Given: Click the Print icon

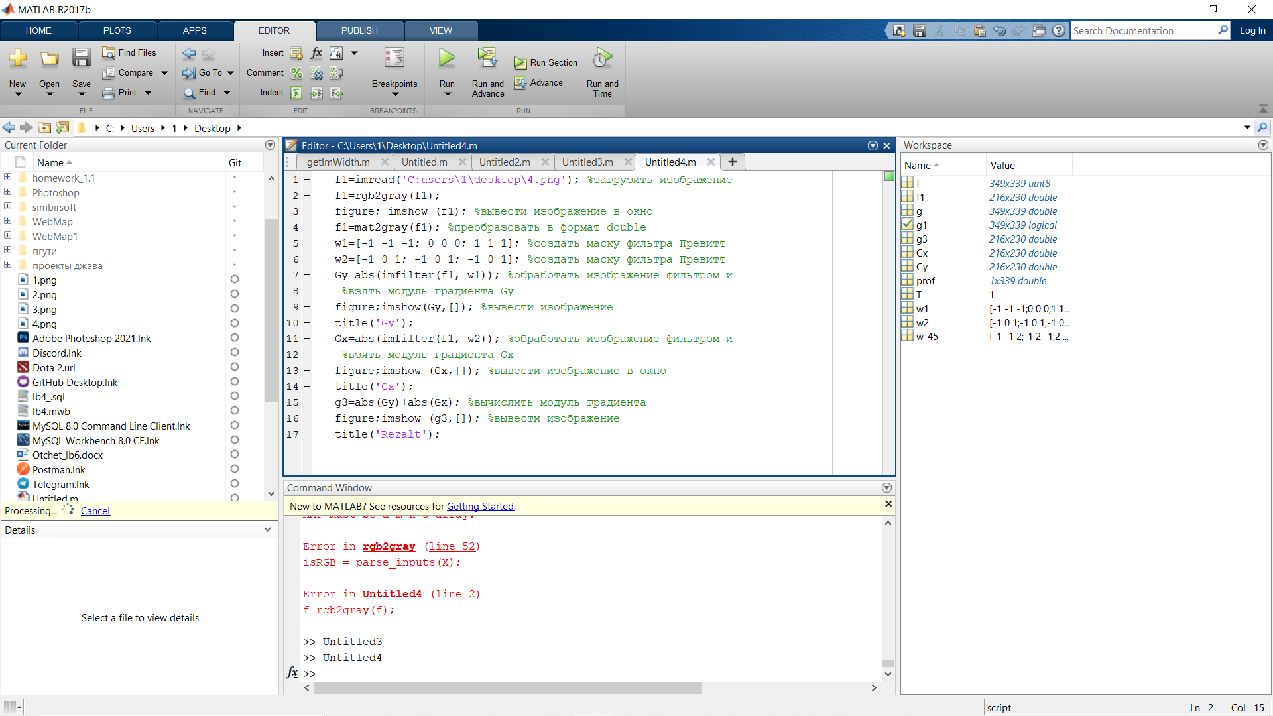Looking at the screenshot, I should tap(109, 93).
